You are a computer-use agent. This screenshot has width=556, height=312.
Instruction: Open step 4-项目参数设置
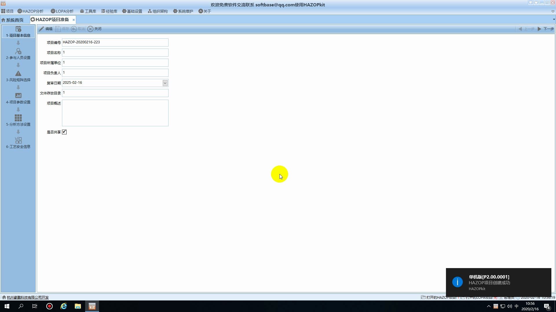tap(18, 99)
